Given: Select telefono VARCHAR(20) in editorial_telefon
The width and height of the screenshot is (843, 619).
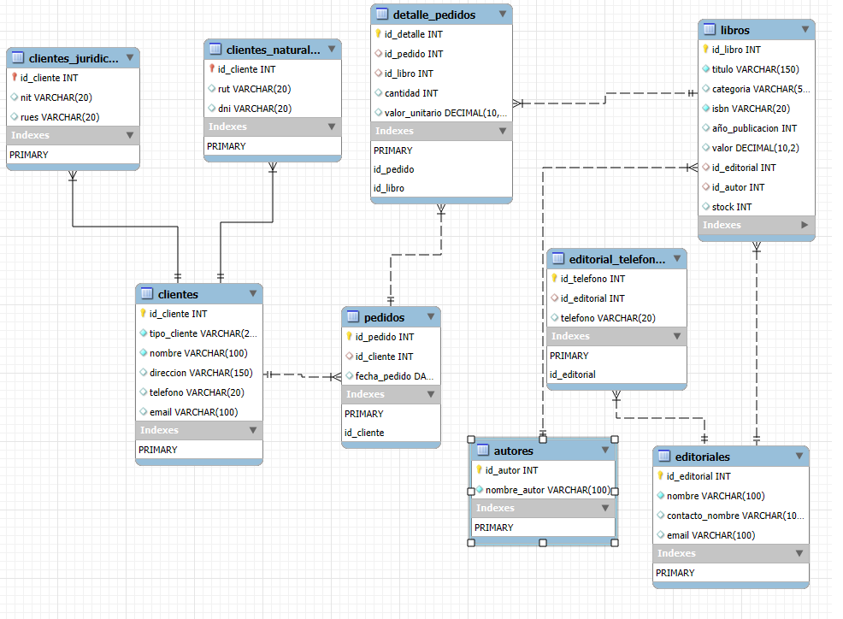Looking at the screenshot, I should (616, 318).
